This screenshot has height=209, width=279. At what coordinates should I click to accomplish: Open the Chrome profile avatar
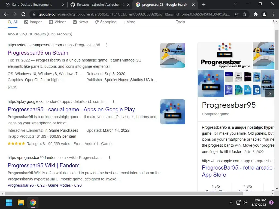point(264,14)
